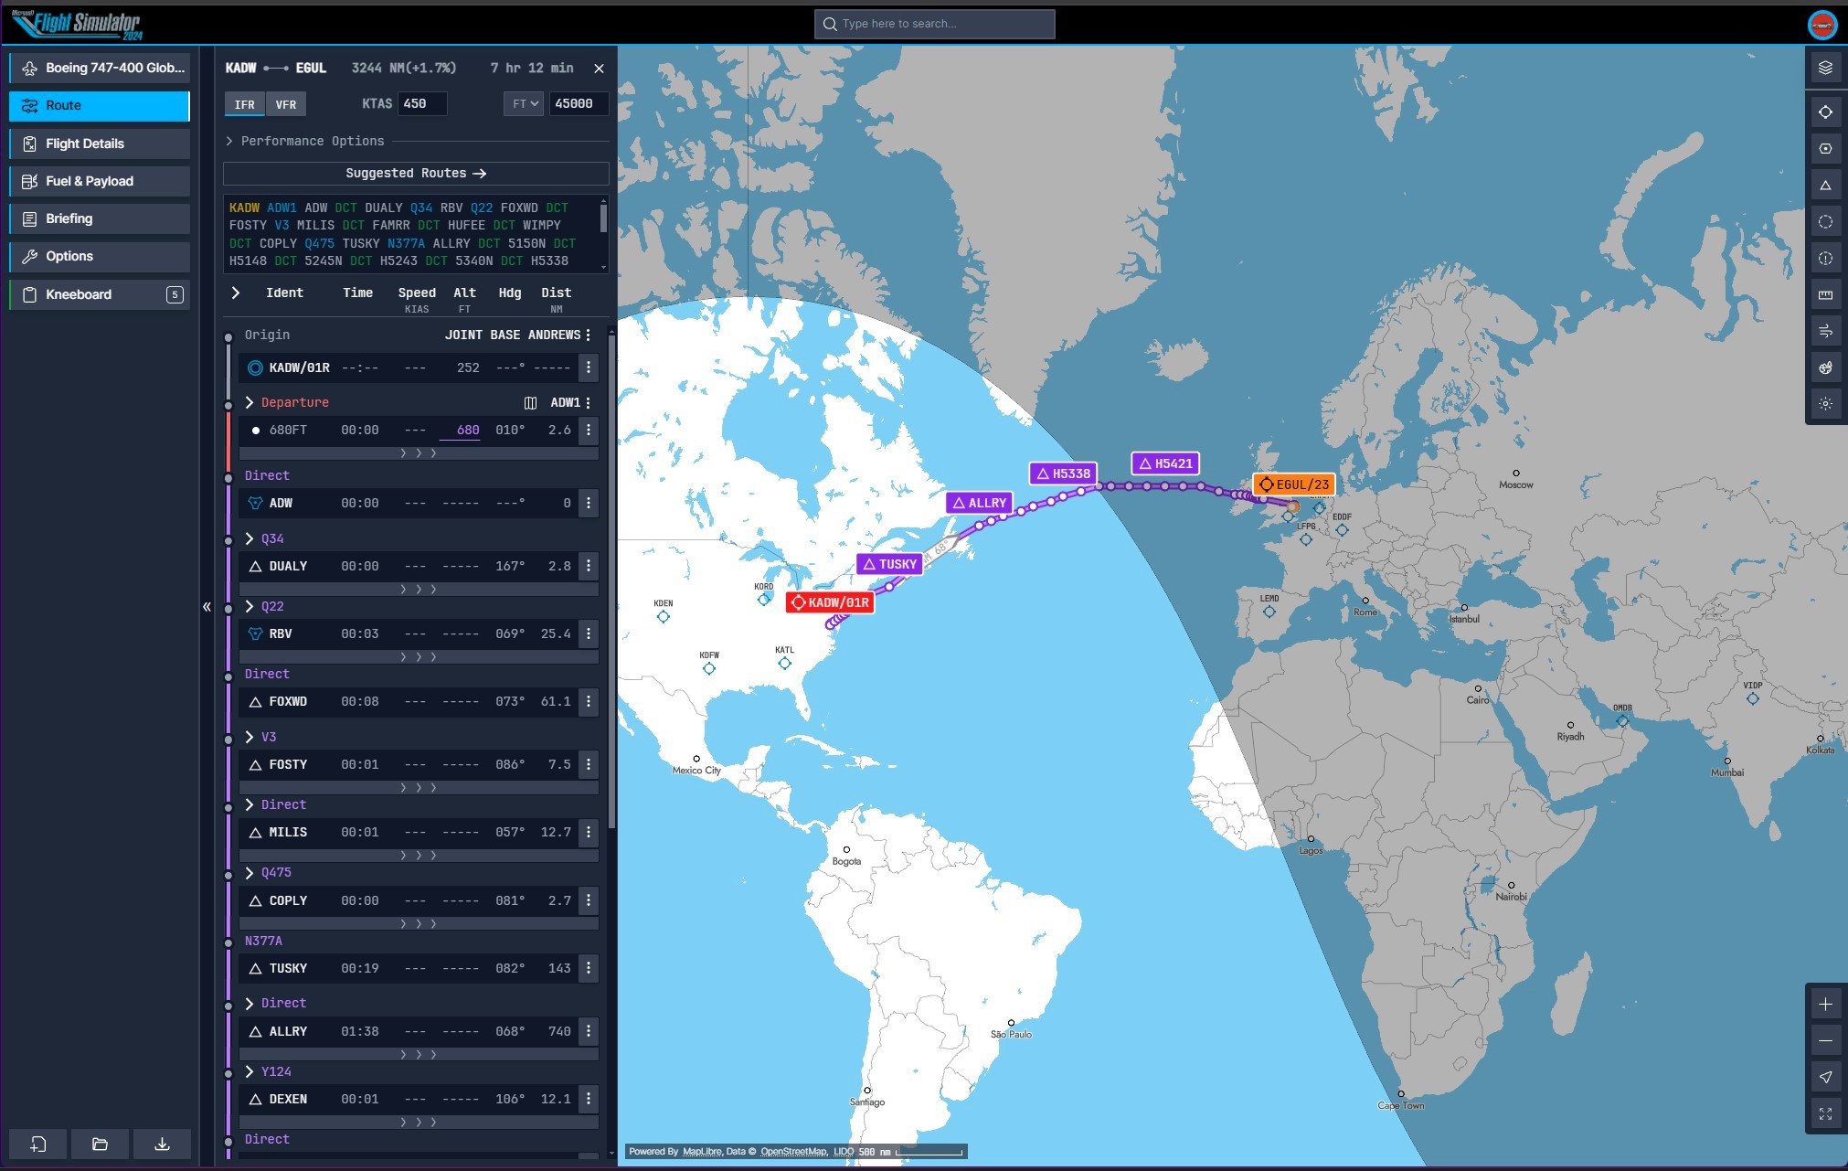Open the Kneeboard tab
The image size is (1848, 1171).
[x=100, y=294]
